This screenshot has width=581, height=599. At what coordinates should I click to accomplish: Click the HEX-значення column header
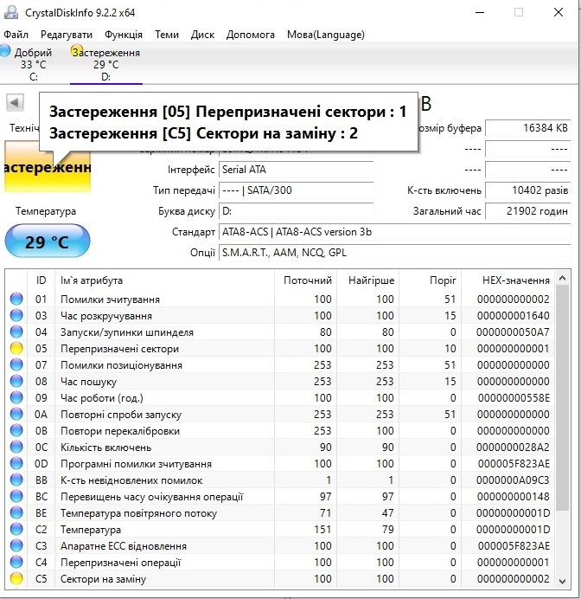(508, 280)
